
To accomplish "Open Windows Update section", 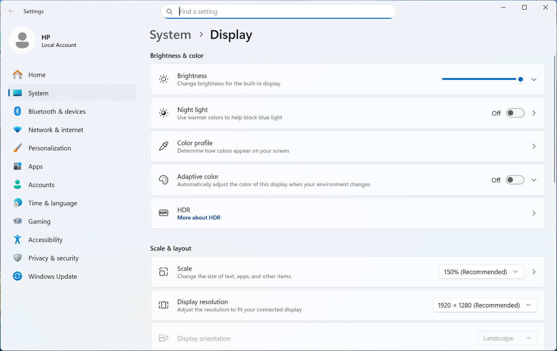I will pos(72,276).
